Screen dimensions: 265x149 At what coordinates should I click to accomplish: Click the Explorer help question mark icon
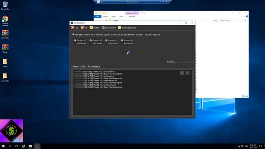click(x=247, y=17)
